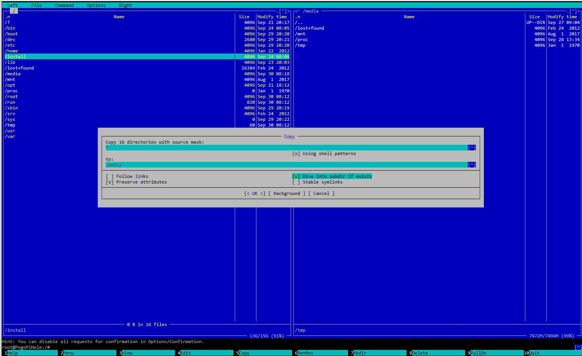The width and height of the screenshot is (582, 356).
Task: Open destination path history dropdown
Action: click(472, 165)
